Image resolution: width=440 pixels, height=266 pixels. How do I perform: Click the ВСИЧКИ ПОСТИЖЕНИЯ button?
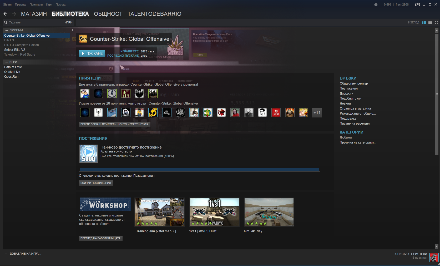96,183
